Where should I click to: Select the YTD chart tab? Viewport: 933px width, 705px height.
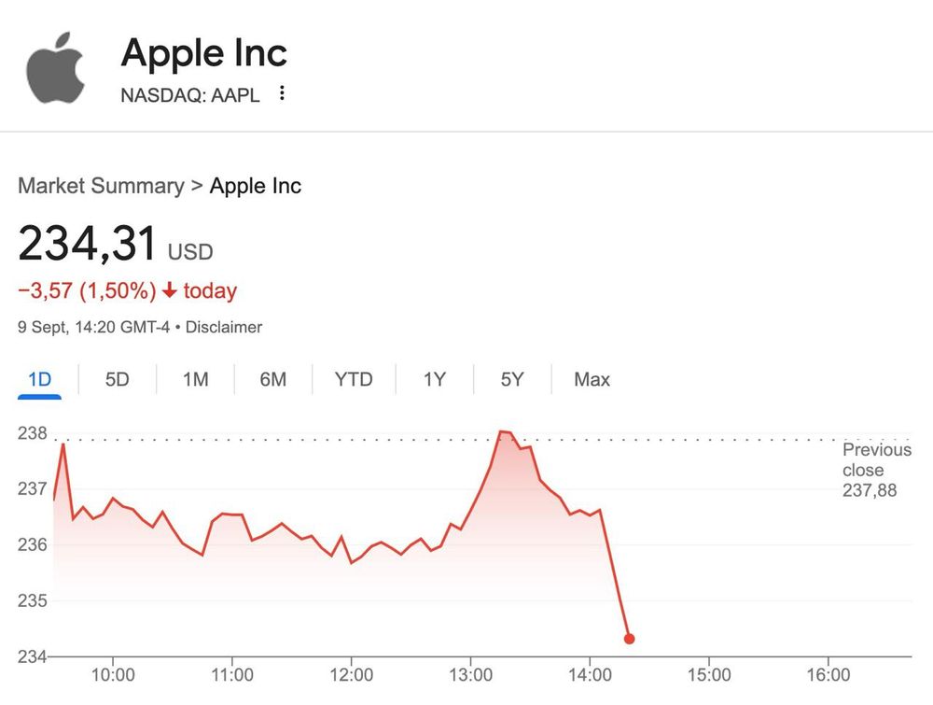pos(354,379)
